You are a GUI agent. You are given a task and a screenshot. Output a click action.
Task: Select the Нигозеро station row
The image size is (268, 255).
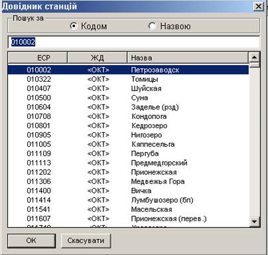click(128, 135)
